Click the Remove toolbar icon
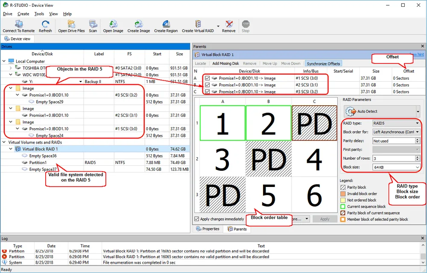427x273 pixels. point(229,24)
